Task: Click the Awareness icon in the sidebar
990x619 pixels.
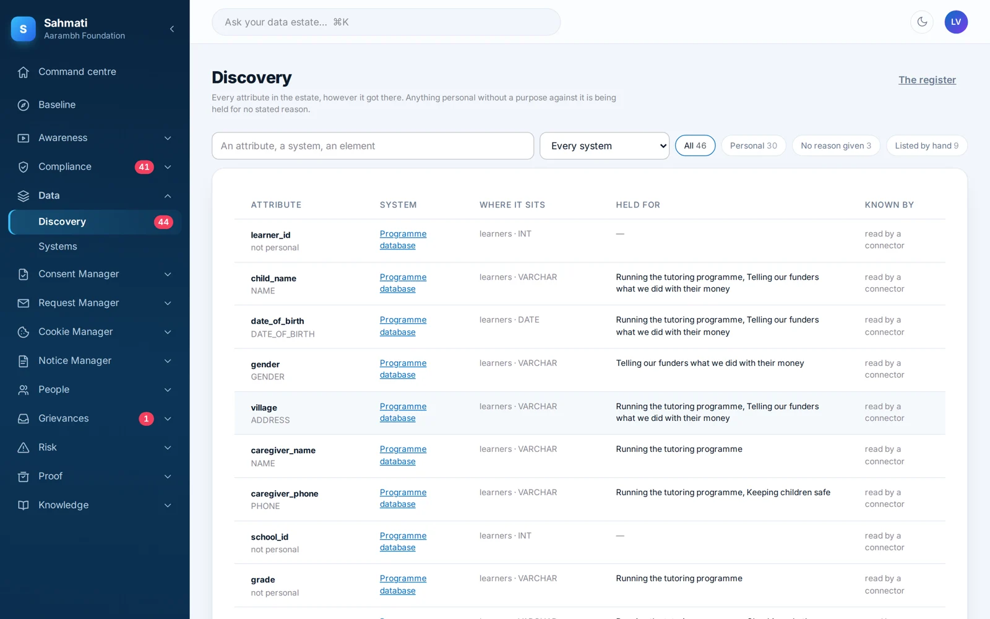Action: point(24,138)
